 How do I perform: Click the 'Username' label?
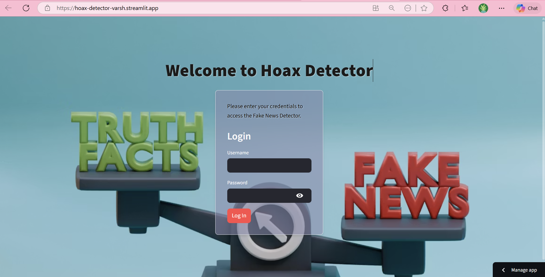[x=238, y=153]
